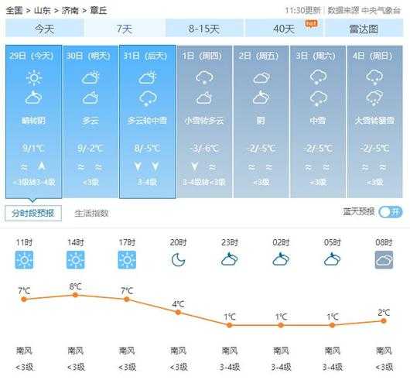Click the 3-4级 wind text under 31日
This screenshot has height=387, width=410.
point(147,182)
